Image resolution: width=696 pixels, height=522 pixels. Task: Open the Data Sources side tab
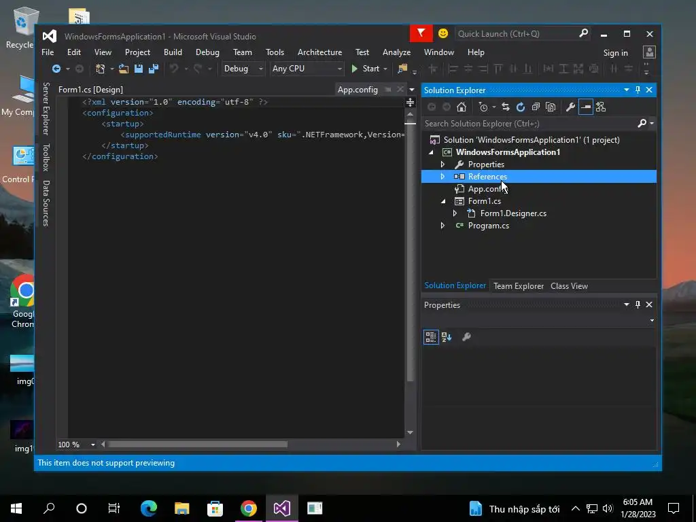click(46, 203)
